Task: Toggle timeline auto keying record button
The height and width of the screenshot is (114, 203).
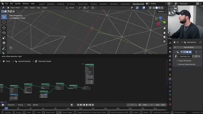Action: pos(72,105)
